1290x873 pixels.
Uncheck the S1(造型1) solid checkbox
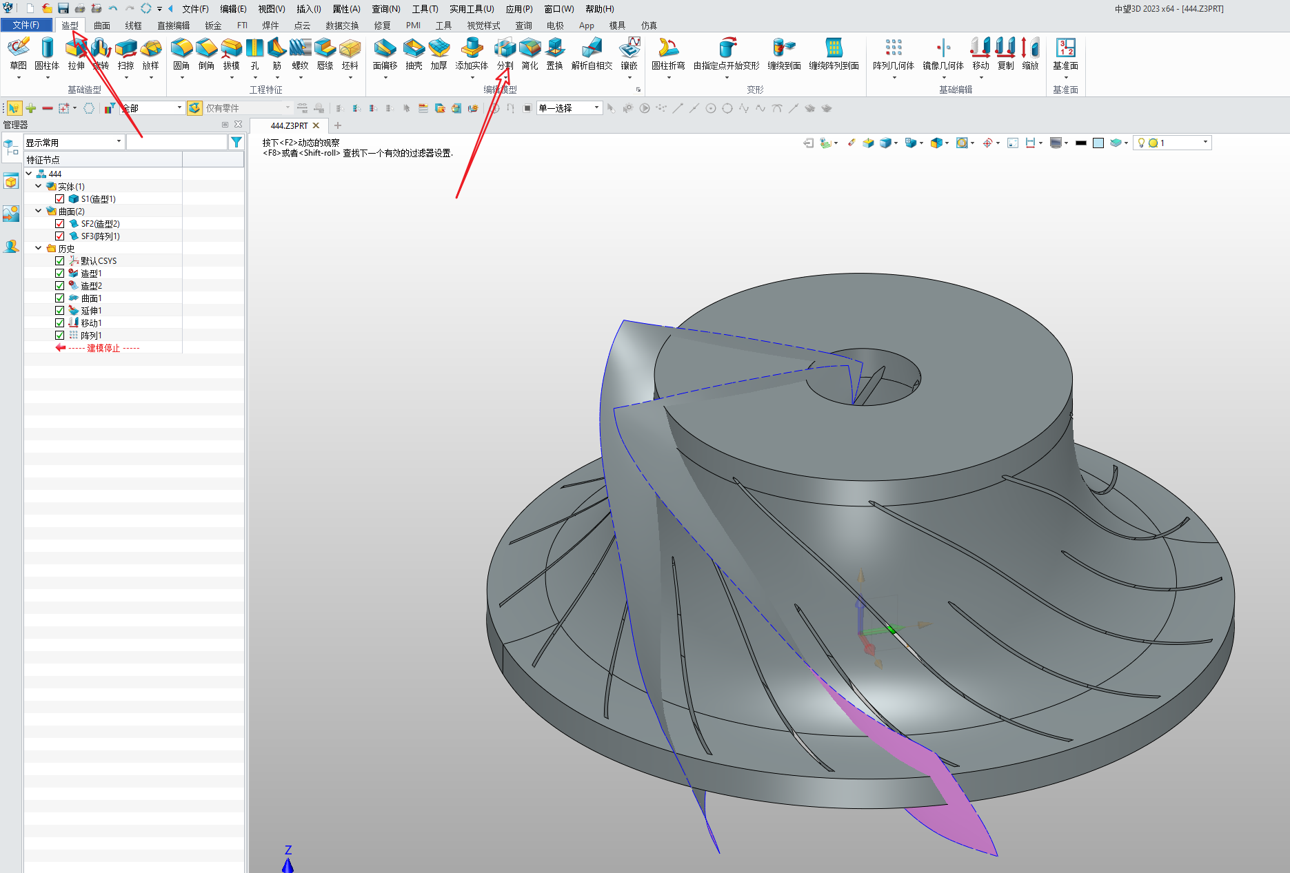point(60,198)
